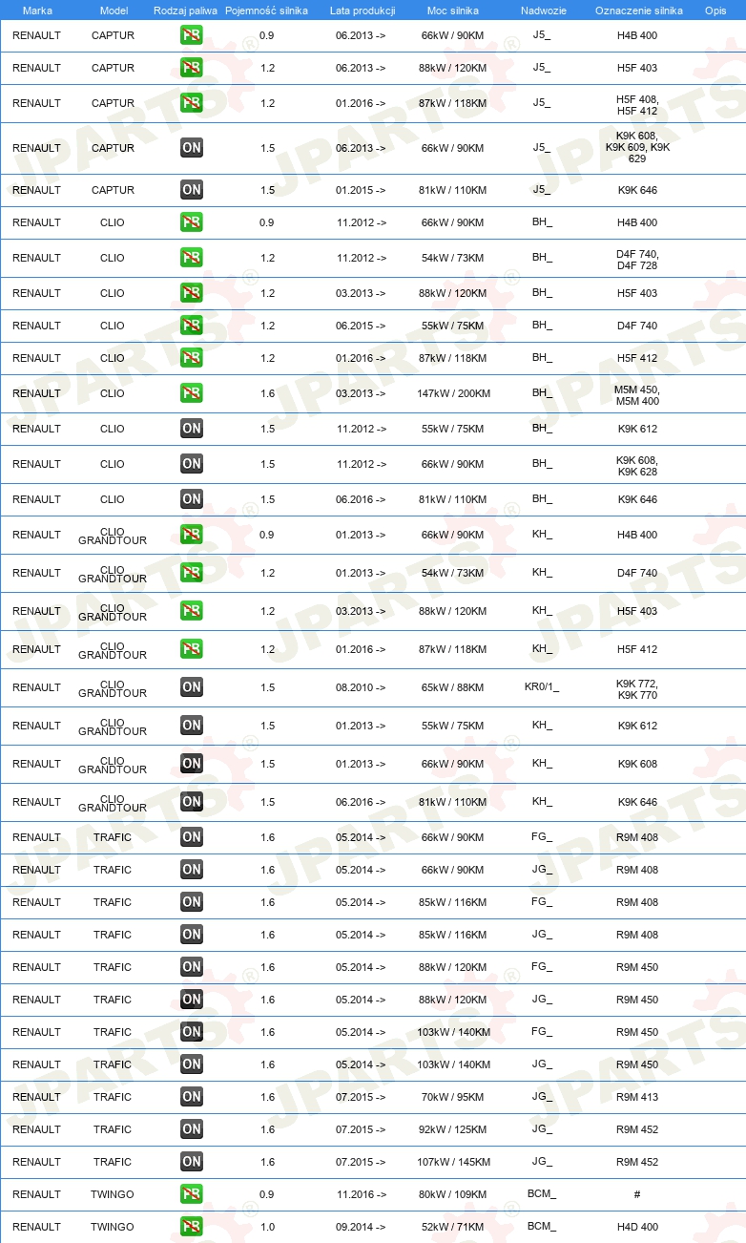Select the '01.2015 ->' production date cell
This screenshot has width=746, height=1243.
coord(362,190)
